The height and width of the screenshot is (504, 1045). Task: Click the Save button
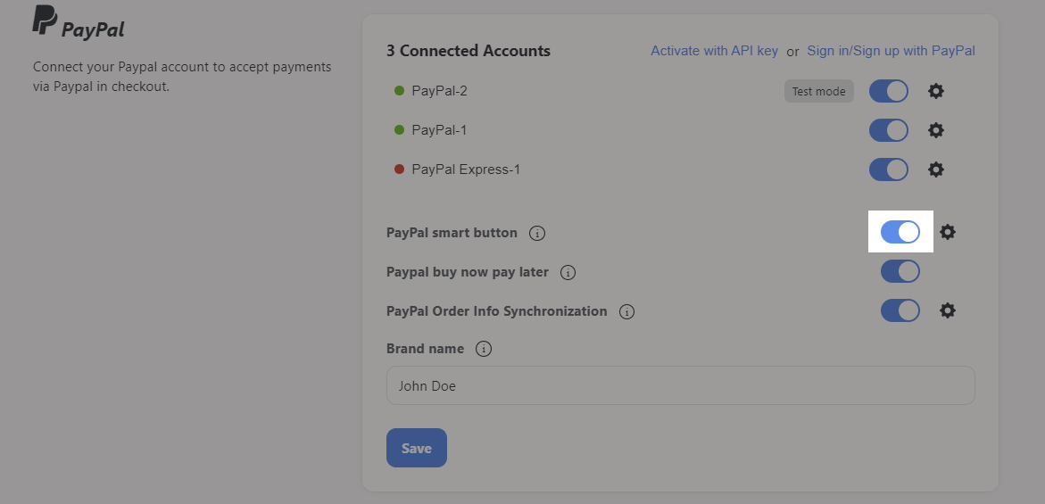click(417, 448)
